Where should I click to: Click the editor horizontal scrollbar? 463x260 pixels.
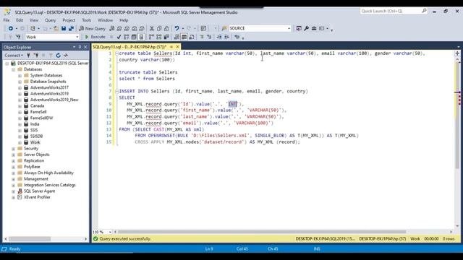[x=261, y=232]
